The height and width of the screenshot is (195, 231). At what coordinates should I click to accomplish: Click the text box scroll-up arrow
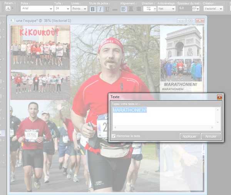pos(218,109)
